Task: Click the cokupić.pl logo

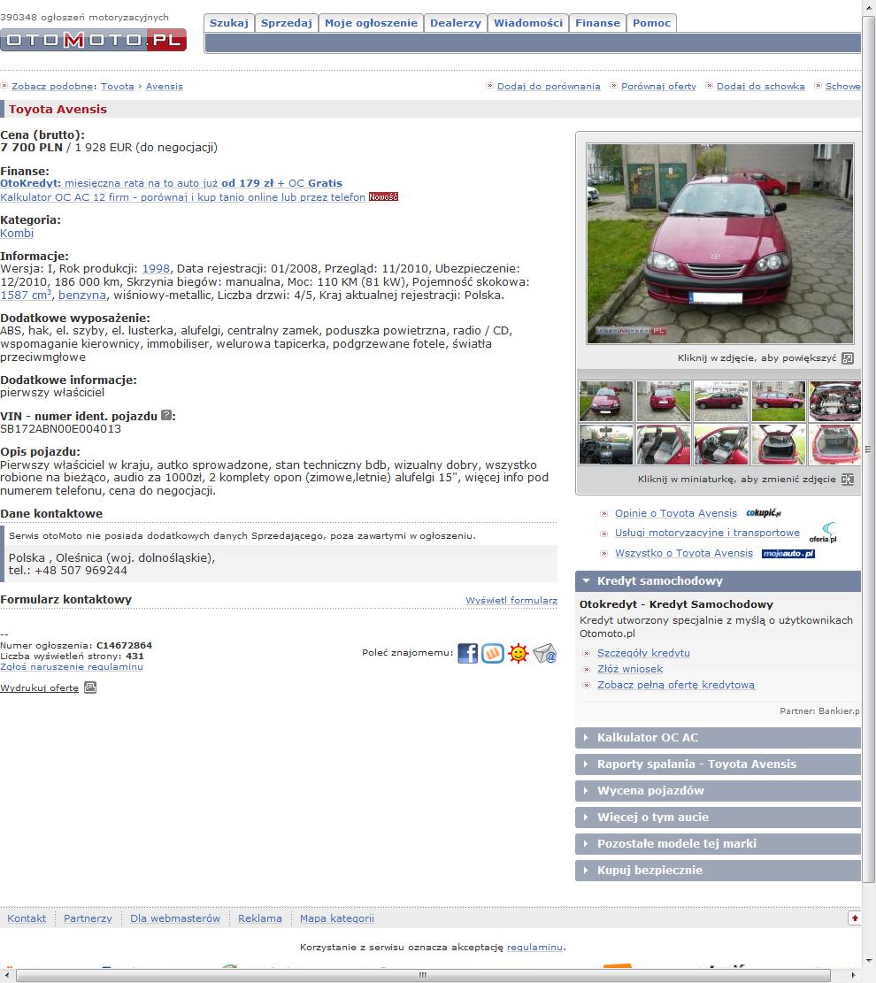Action: [x=763, y=513]
